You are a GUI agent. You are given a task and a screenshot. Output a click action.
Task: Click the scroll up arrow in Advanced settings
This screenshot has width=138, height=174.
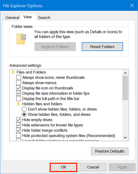[x=125, y=73]
